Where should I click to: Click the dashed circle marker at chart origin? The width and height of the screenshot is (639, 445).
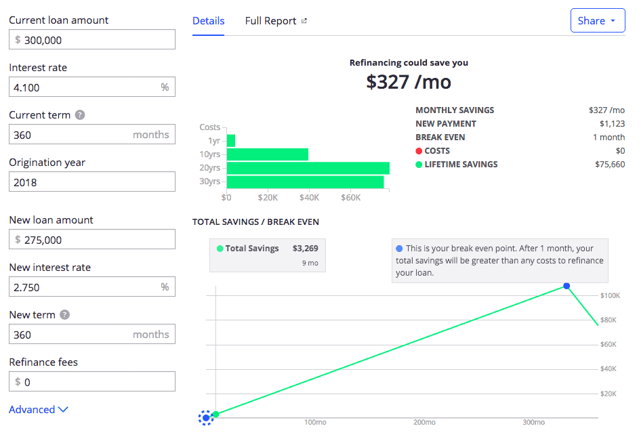click(x=205, y=418)
